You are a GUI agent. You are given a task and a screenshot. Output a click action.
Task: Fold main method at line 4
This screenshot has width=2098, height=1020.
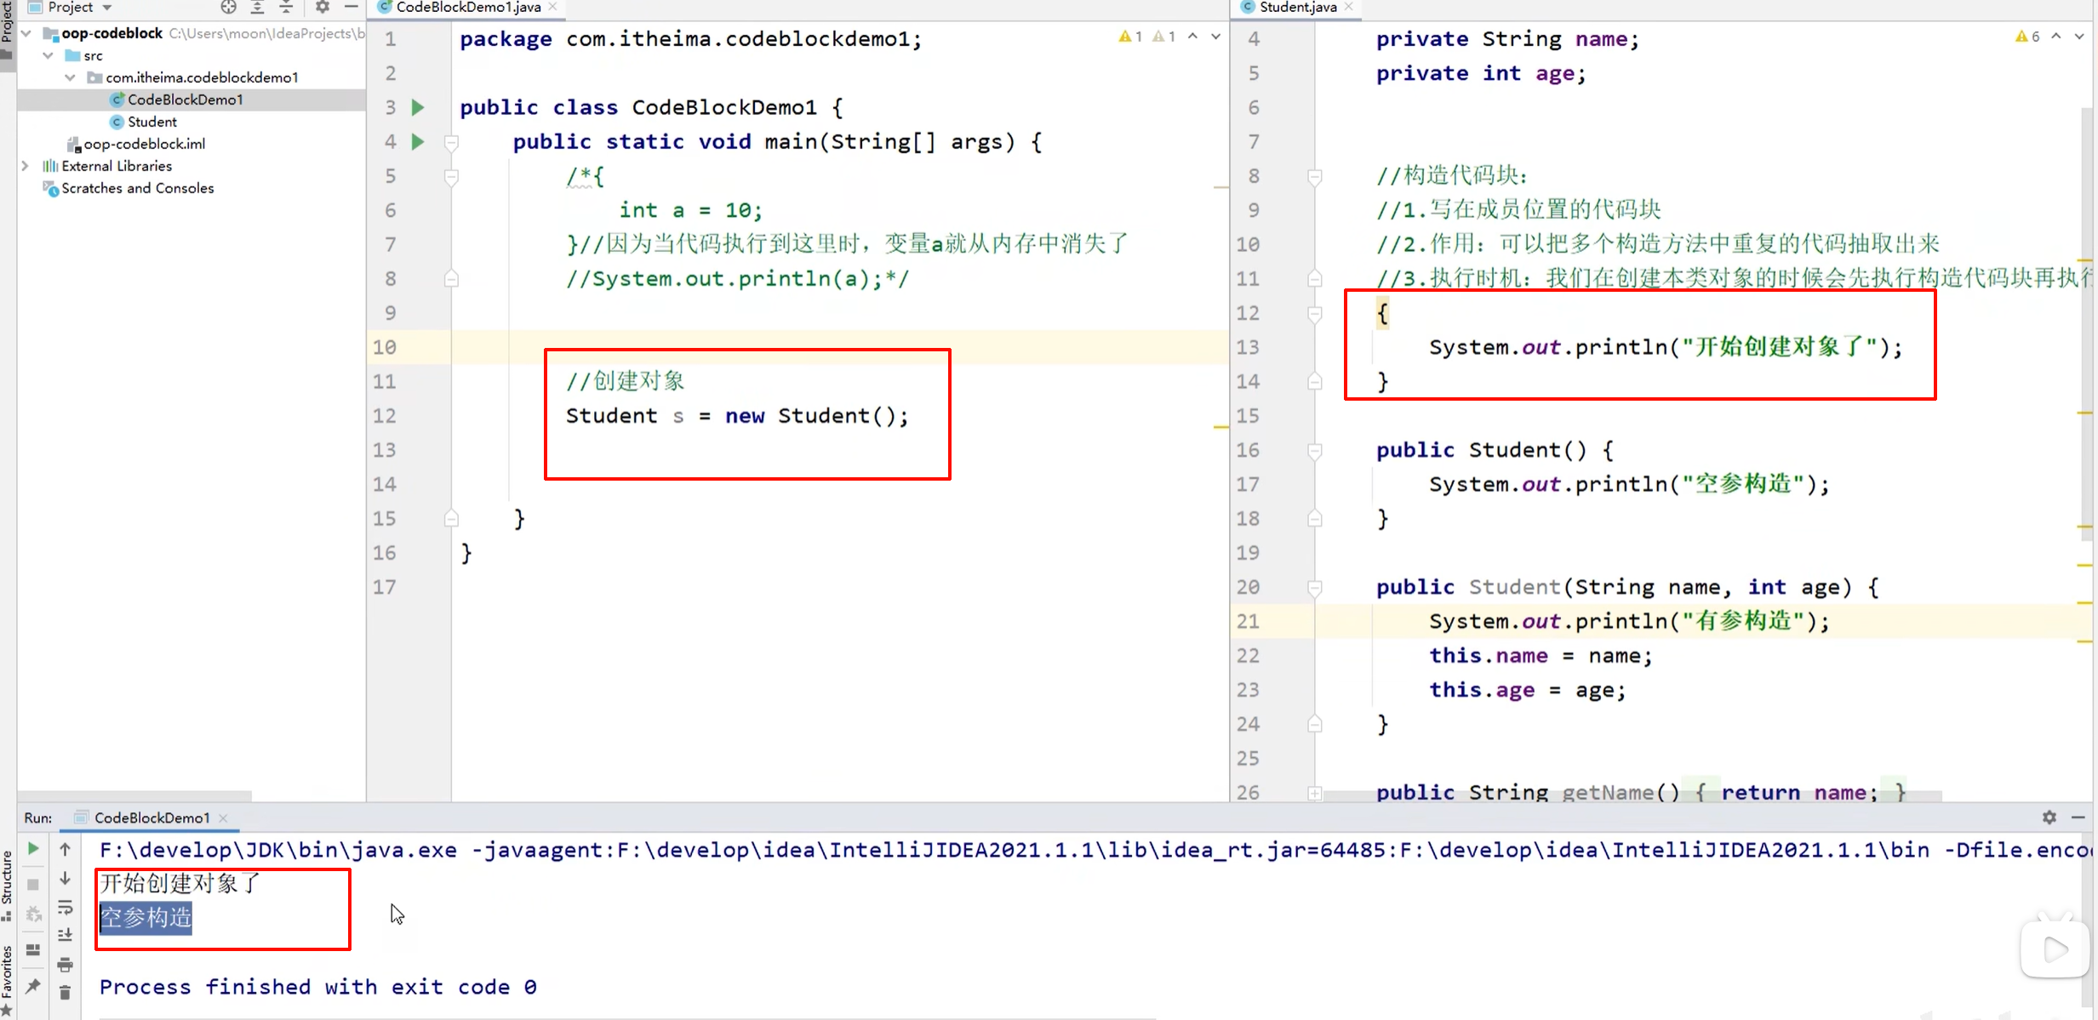[x=452, y=142]
